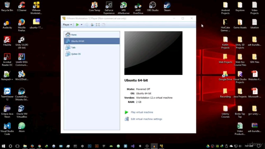Open Notepad++ desktop shortcut
The image size is (265, 149).
click(x=7, y=76)
